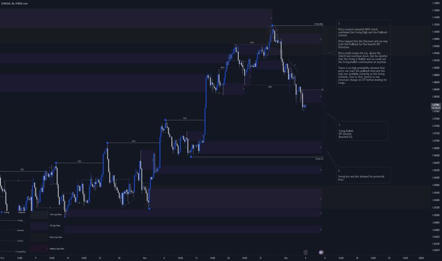Click the lightning-bolt event icon above time axis

pos(305,252)
